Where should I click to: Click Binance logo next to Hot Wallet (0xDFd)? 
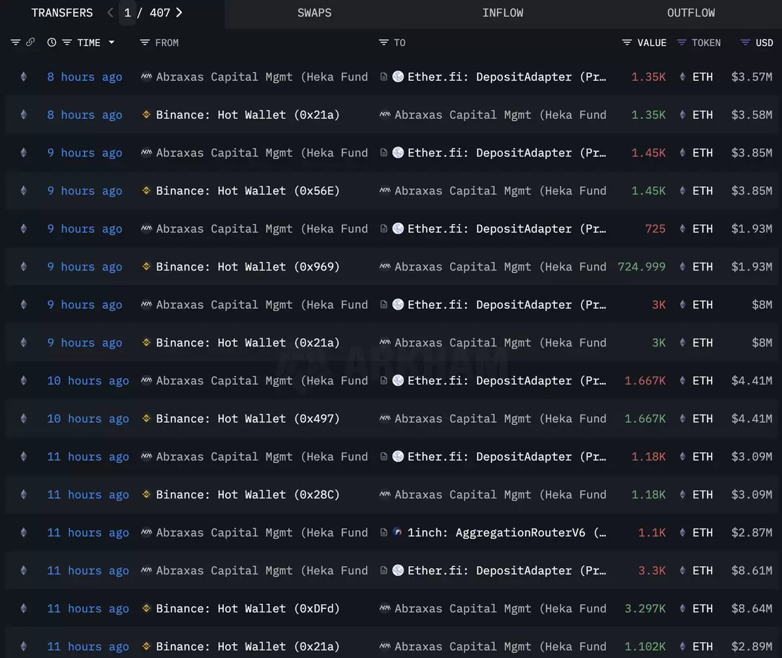coord(146,608)
